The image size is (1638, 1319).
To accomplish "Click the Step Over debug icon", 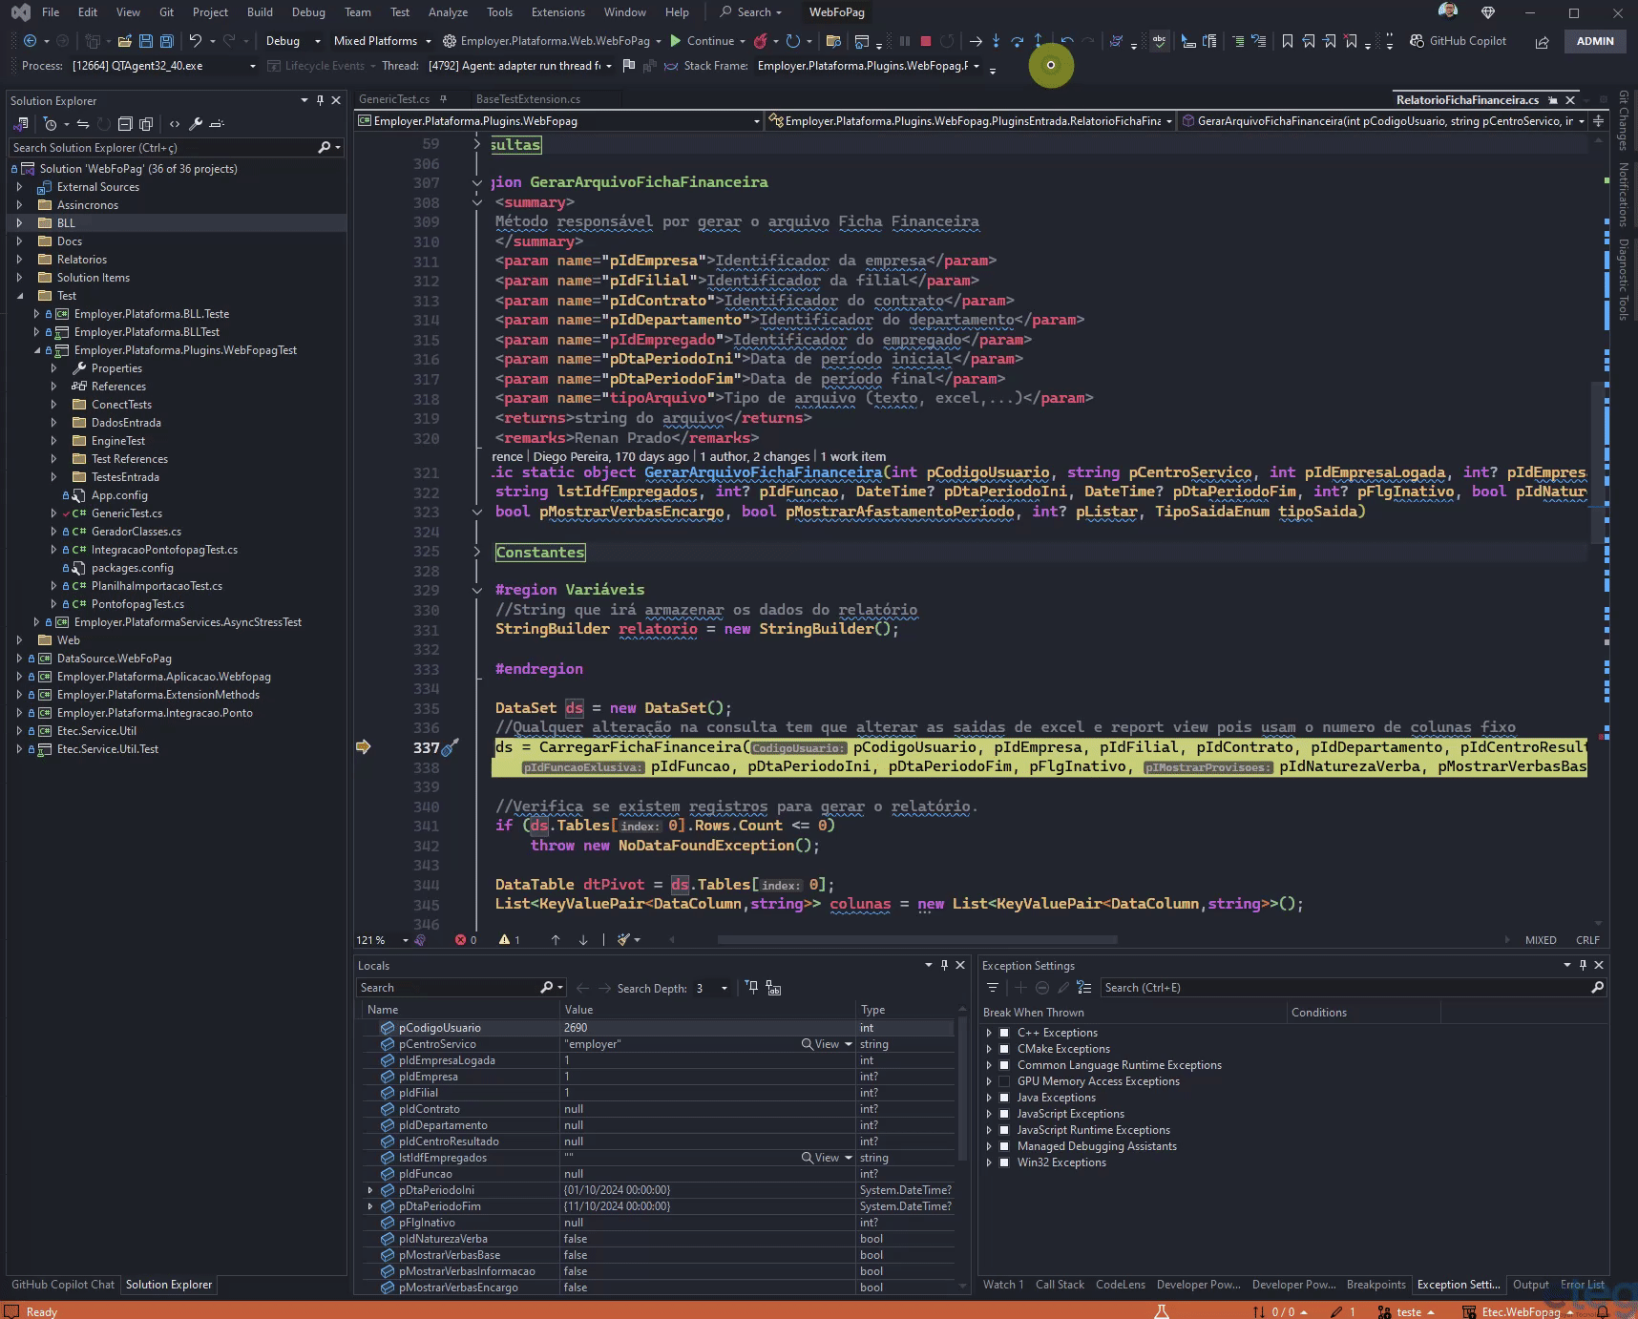I will [x=1017, y=41].
